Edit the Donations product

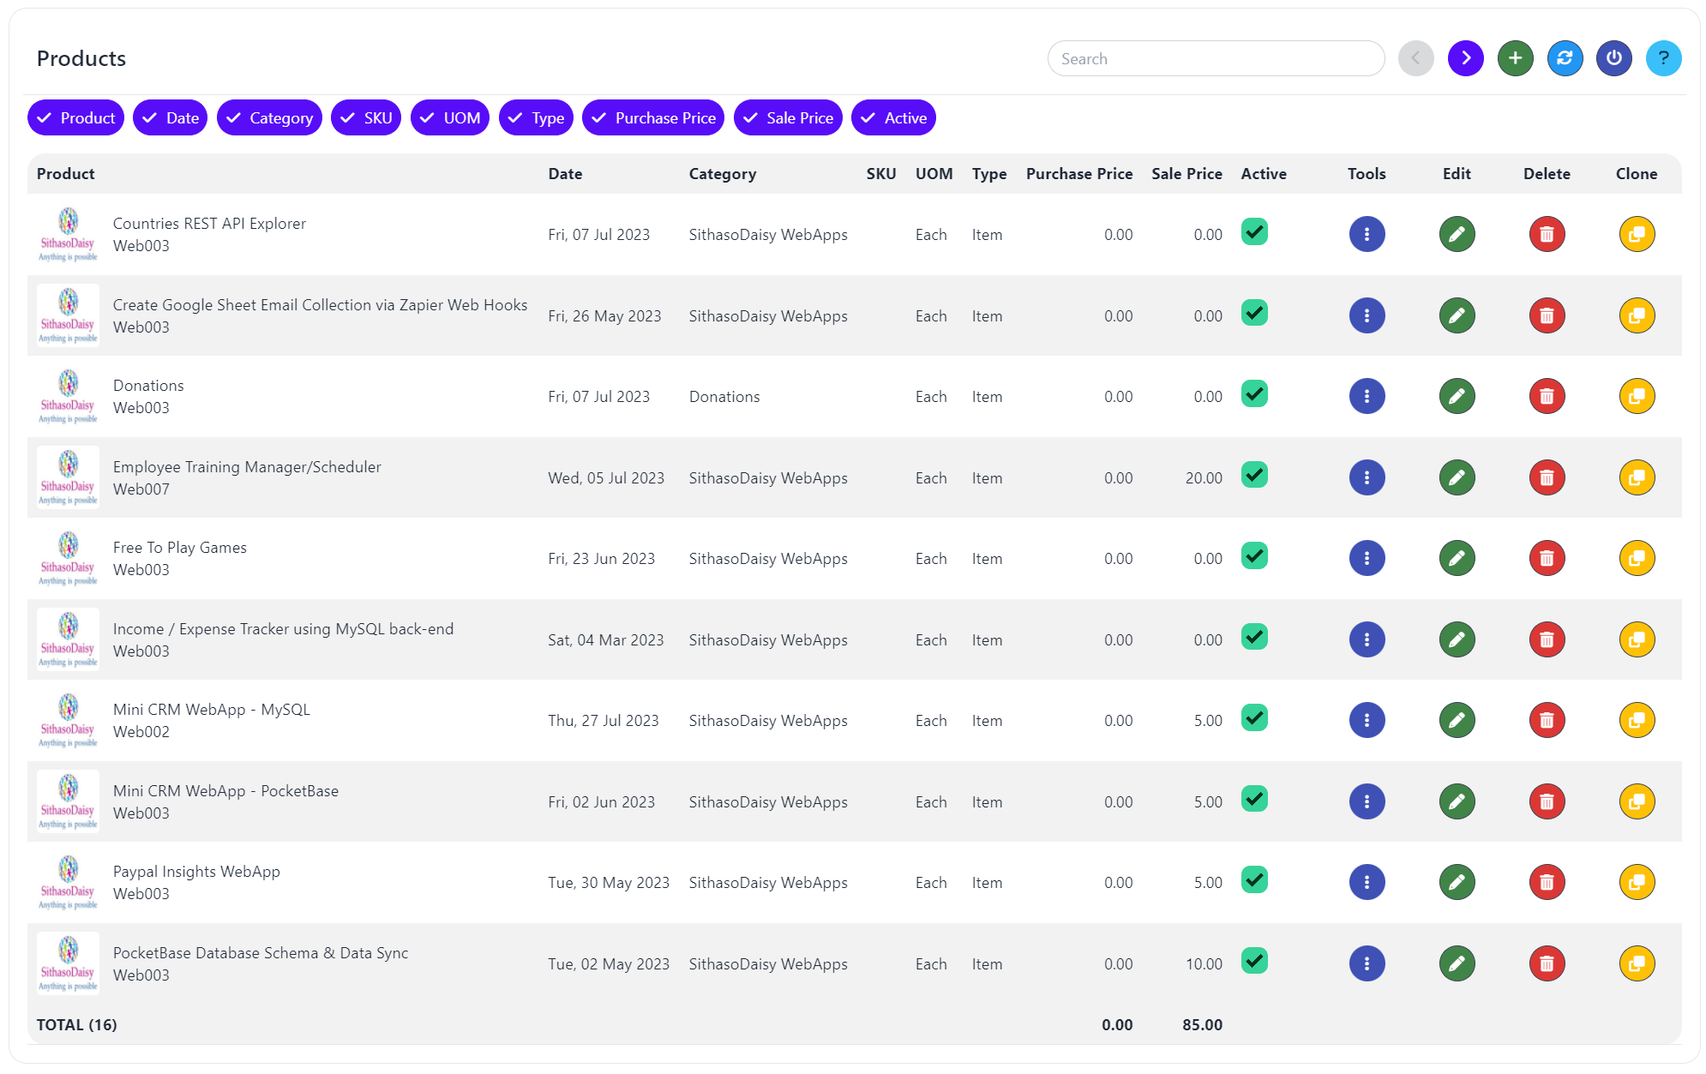coord(1457,397)
